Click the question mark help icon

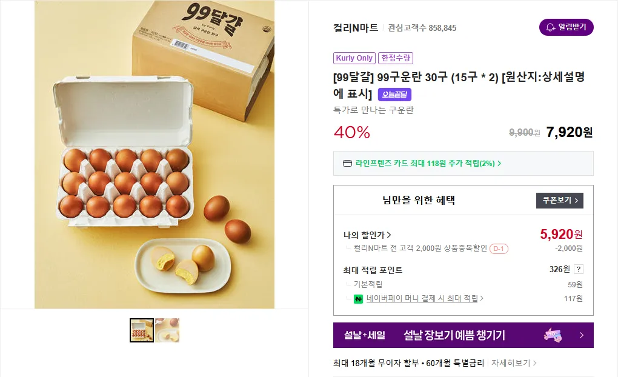tap(579, 270)
